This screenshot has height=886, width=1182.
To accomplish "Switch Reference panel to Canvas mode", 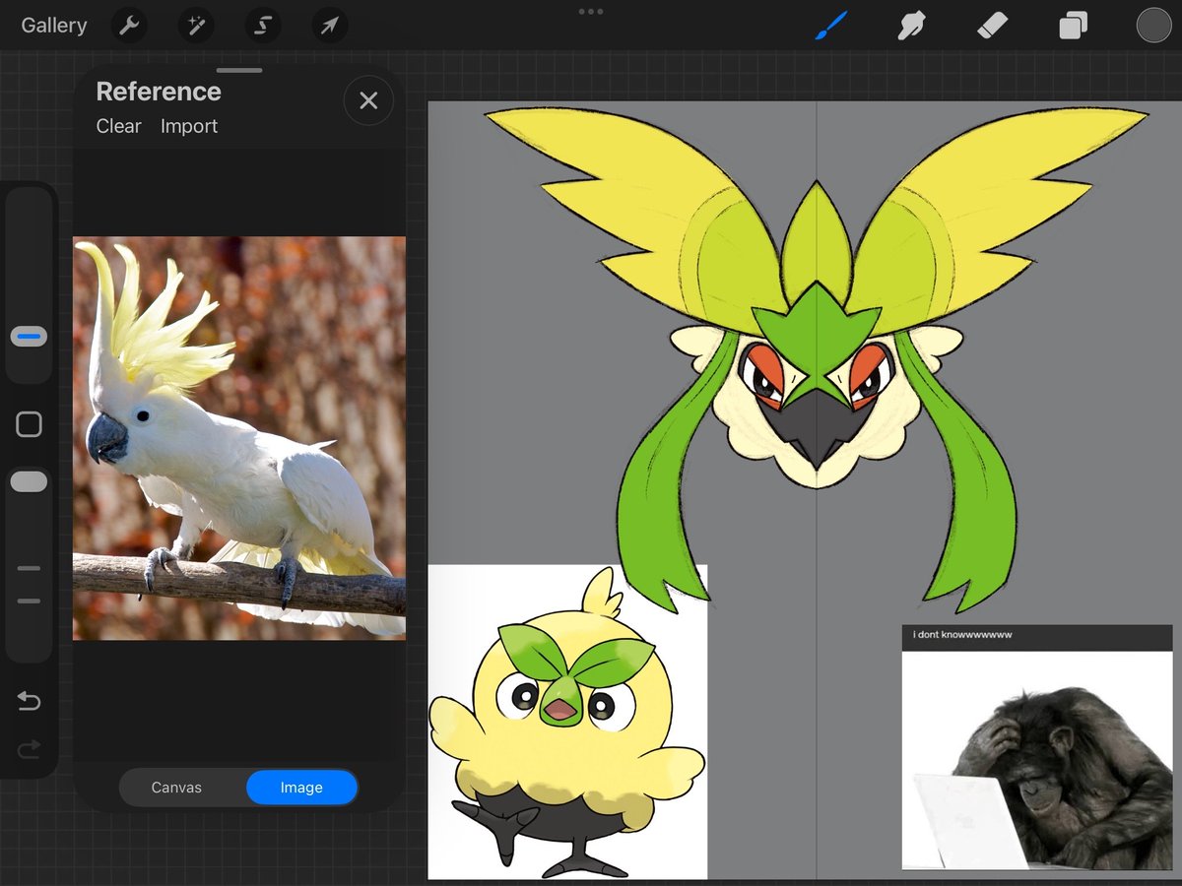I will point(176,788).
